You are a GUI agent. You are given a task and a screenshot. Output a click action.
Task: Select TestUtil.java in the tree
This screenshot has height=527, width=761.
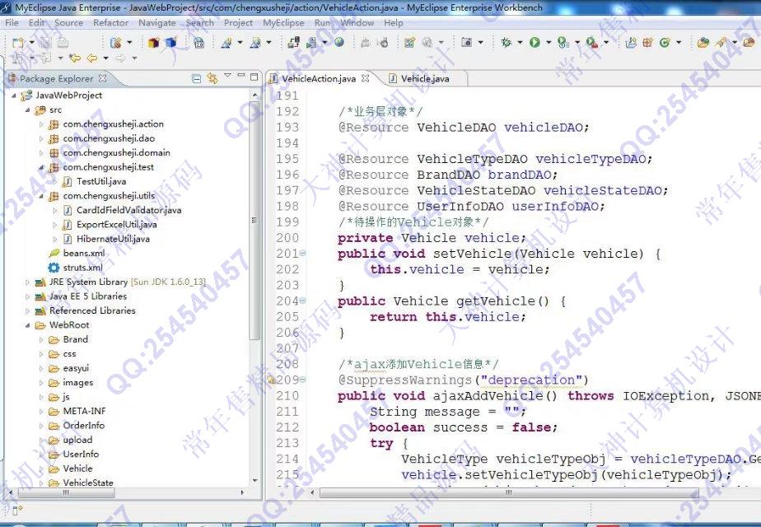pyautogui.click(x=101, y=181)
